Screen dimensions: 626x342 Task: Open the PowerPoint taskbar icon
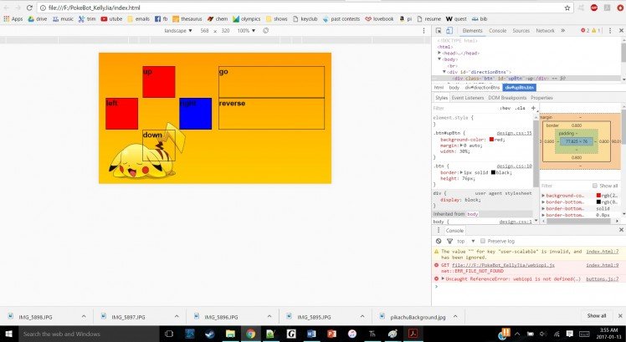[331, 334]
